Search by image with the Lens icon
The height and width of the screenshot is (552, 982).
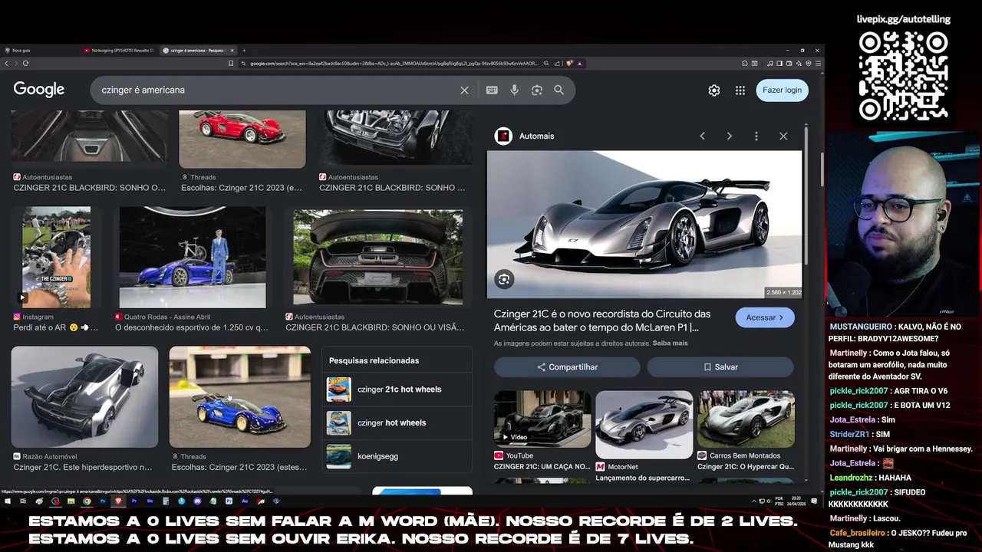click(x=537, y=90)
